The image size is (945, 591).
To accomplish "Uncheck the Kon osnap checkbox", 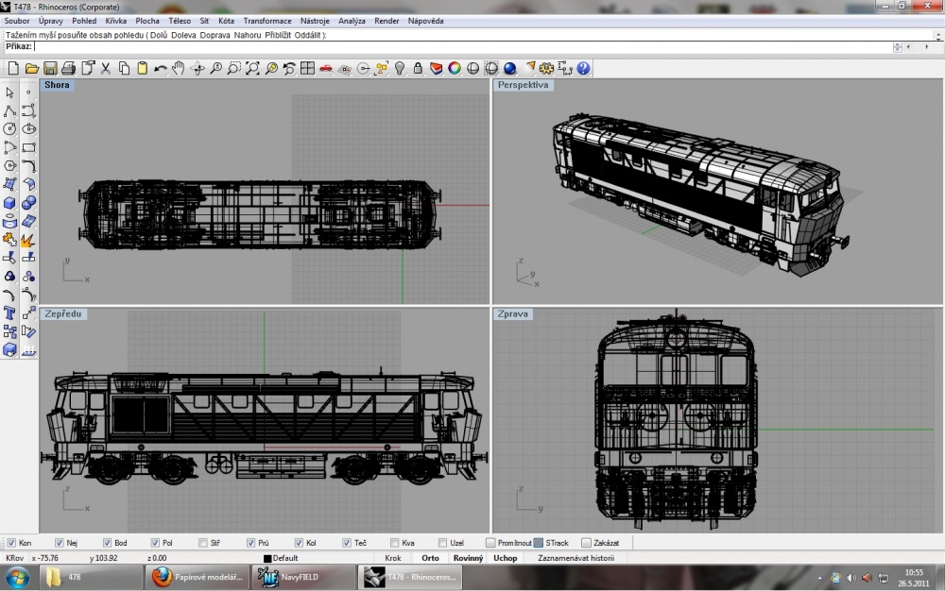I will pyautogui.click(x=11, y=543).
